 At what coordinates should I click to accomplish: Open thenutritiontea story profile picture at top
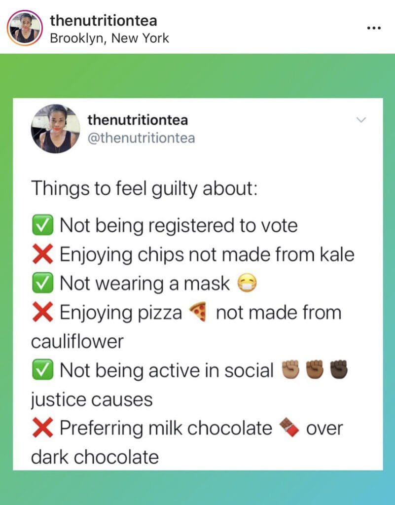(x=25, y=28)
